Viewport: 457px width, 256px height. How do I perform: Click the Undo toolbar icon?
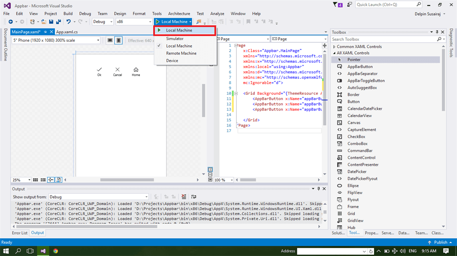pos(68,21)
